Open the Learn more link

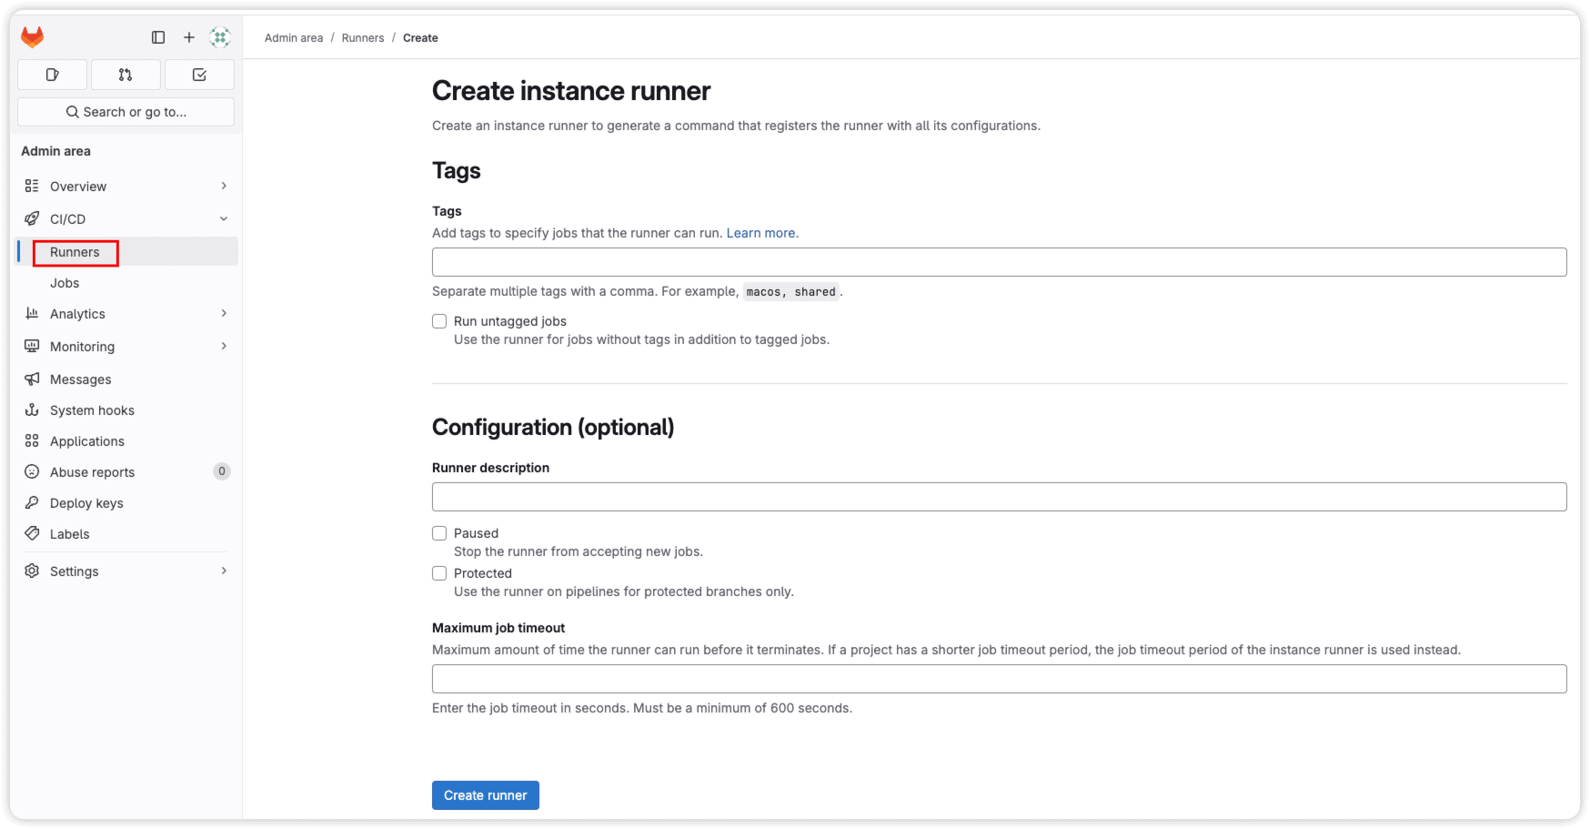click(760, 233)
